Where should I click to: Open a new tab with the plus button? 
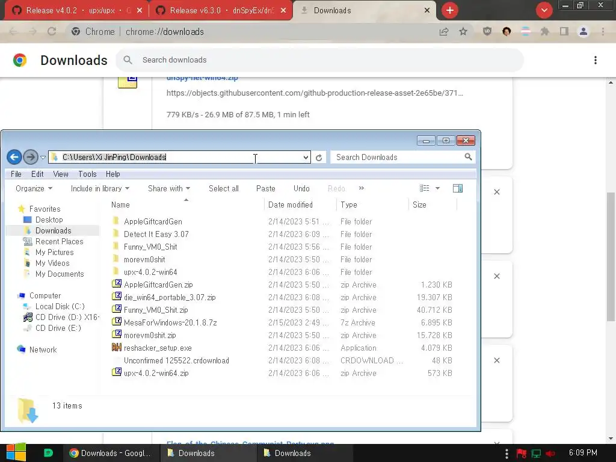[450, 10]
